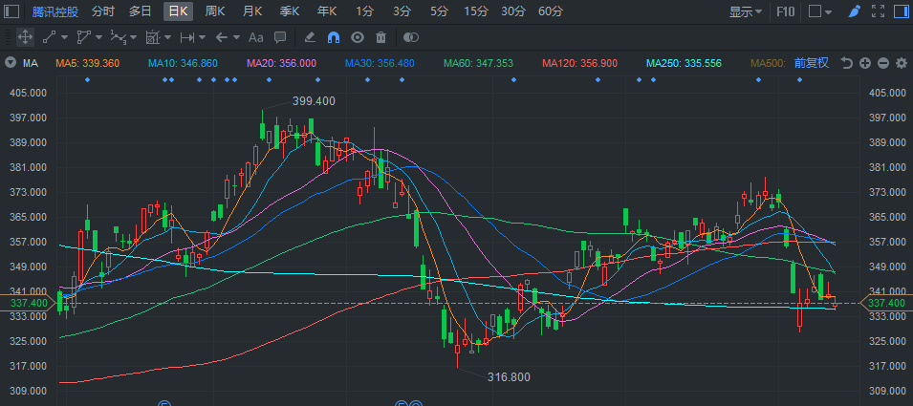Image resolution: width=913 pixels, height=406 pixels.
Task: Toggle the left sidebar panel icon
Action: (x=11, y=11)
